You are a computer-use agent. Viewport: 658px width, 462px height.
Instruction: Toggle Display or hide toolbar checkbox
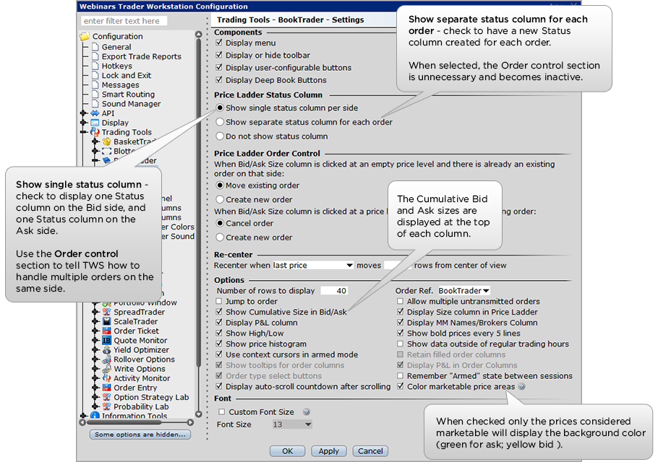click(x=219, y=56)
